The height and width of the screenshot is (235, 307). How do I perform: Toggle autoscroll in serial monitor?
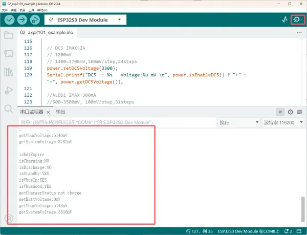280,112
